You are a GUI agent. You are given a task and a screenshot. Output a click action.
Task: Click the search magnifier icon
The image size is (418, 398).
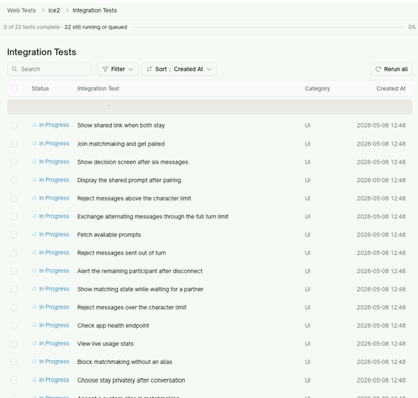pyautogui.click(x=14, y=69)
